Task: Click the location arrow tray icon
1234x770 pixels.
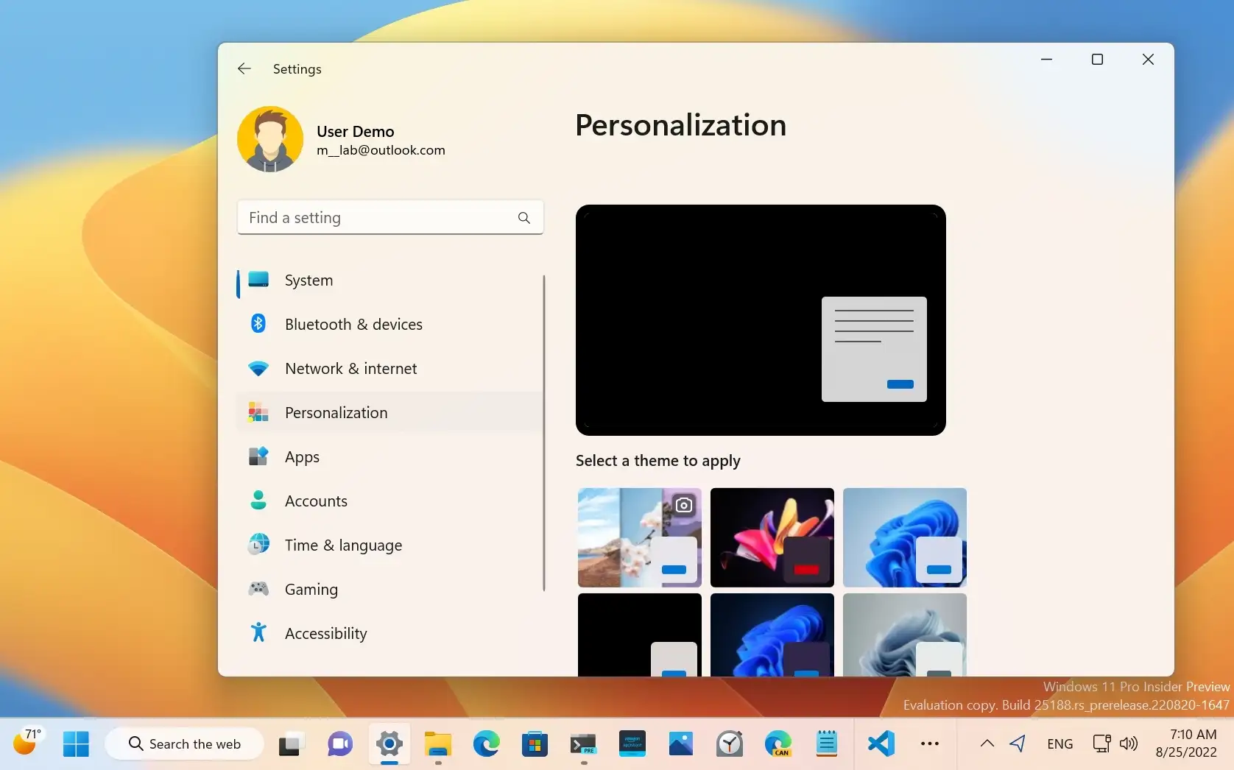Action: [1018, 743]
